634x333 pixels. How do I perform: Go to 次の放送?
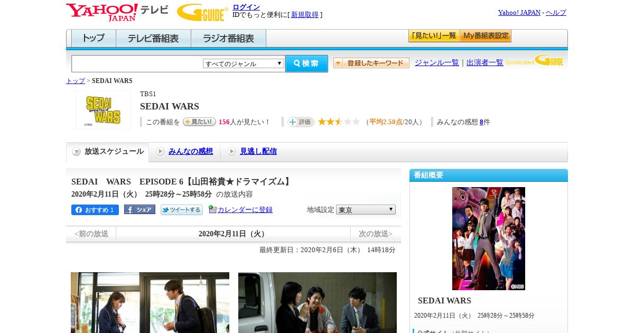pyautogui.click(x=376, y=234)
